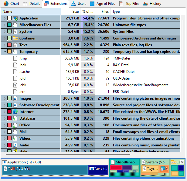This screenshot has width=187, height=181.
Task: Open the Extensions tab
Action: click(56, 4)
